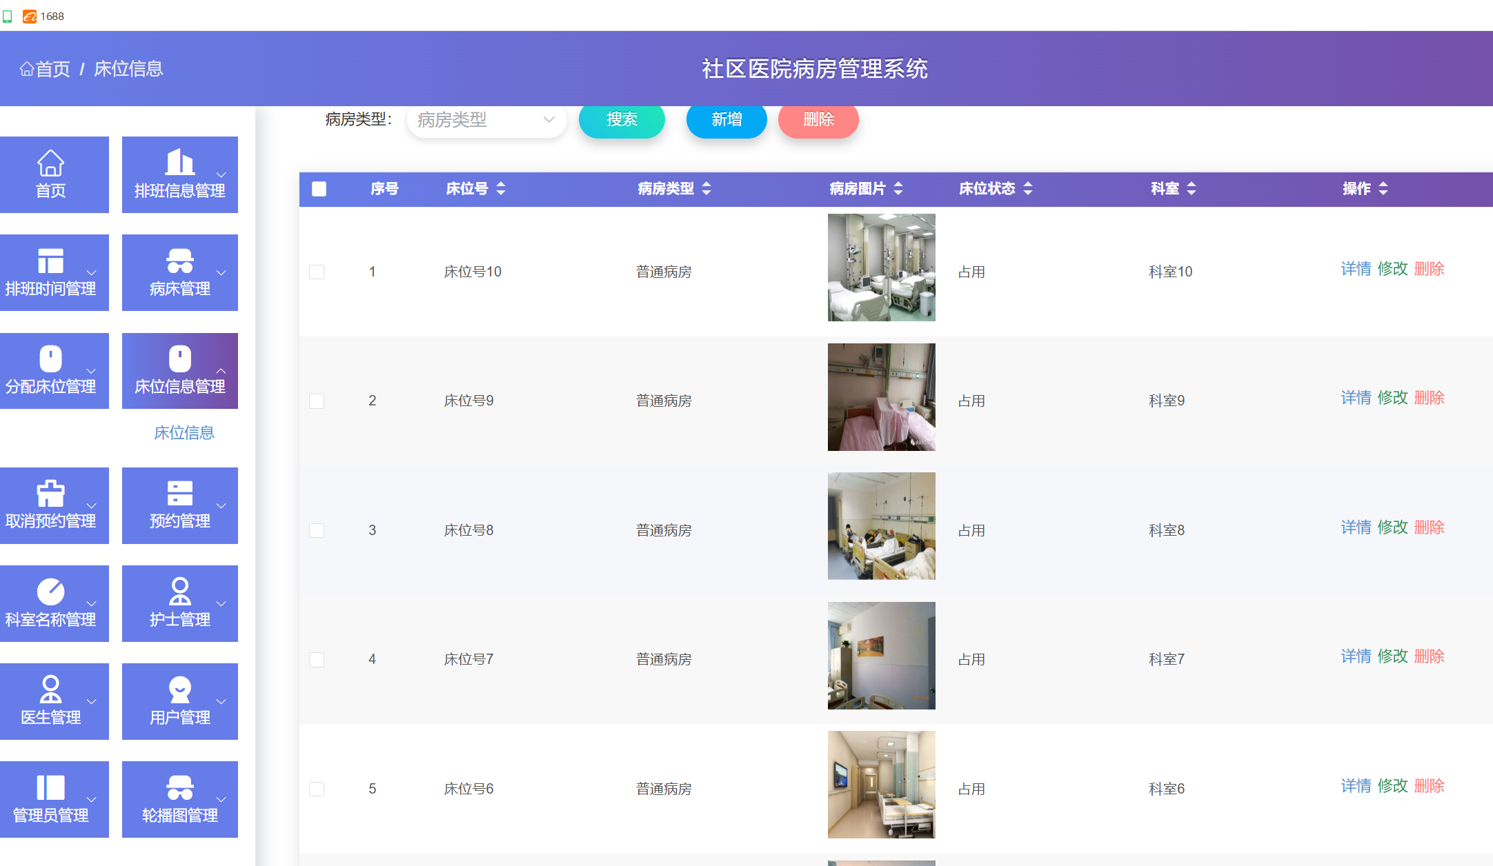
Task: Click 排班时间管理 layout icon
Action: pyautogui.click(x=50, y=261)
